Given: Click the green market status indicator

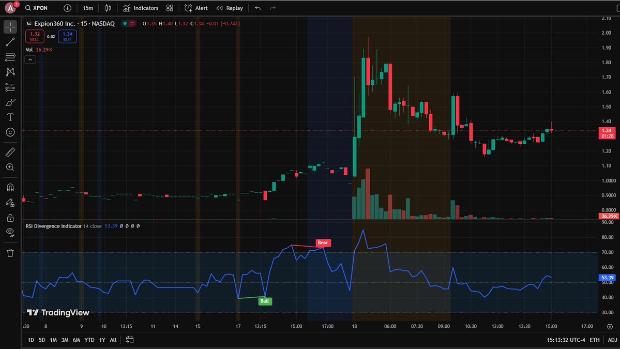Looking at the screenshot, I should tap(125, 23).
